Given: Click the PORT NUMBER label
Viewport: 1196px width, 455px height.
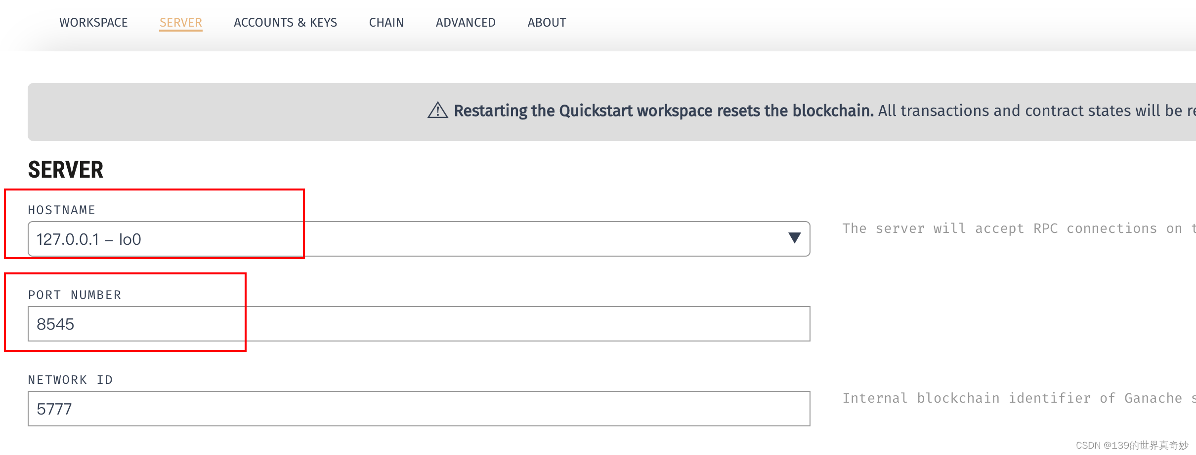Looking at the screenshot, I should [x=75, y=295].
